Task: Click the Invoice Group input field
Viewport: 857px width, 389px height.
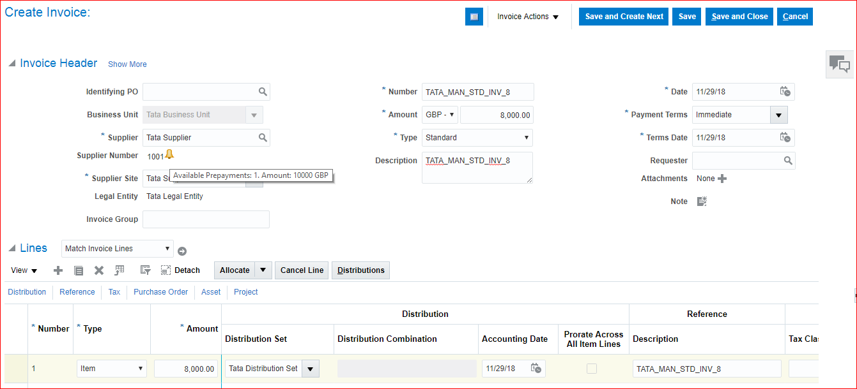Action: point(206,219)
